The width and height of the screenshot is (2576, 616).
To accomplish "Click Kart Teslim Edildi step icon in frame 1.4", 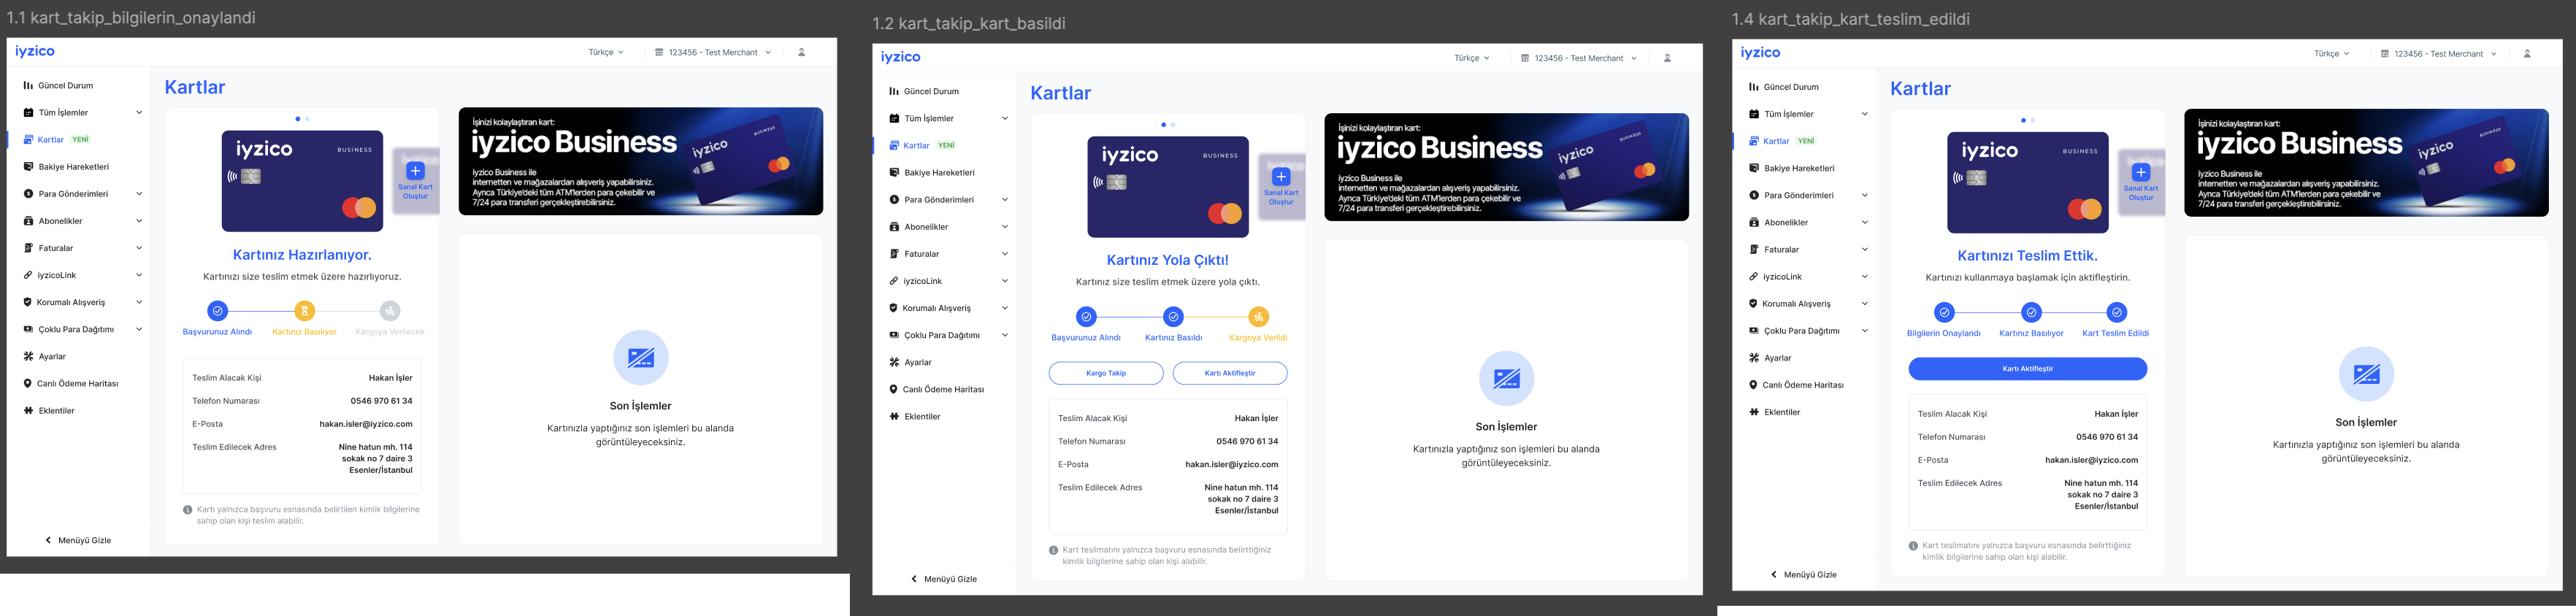I will (2116, 312).
